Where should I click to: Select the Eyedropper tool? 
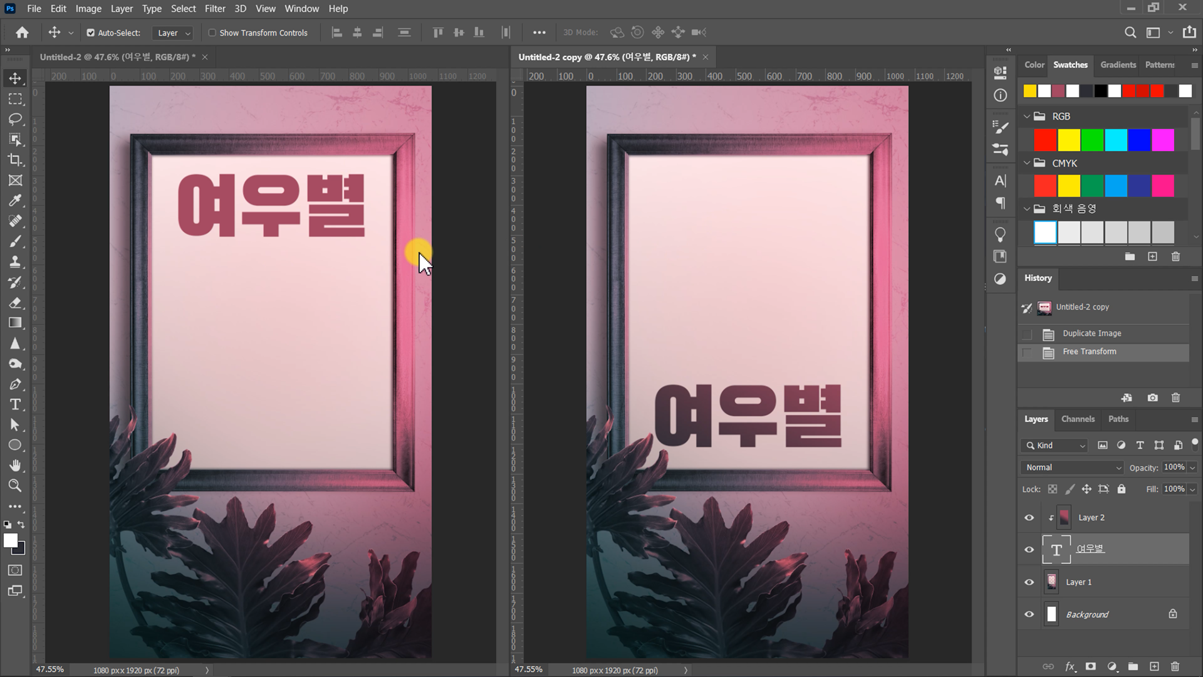pyautogui.click(x=15, y=201)
